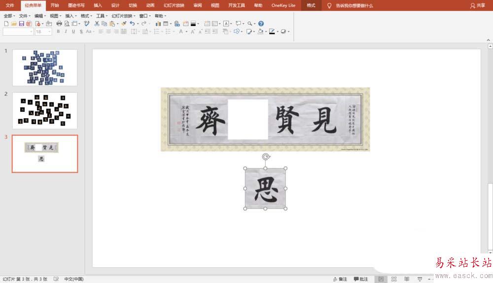Switch to Slide Sorter view in status bar
This screenshot has height=283, width=493.
click(393, 279)
